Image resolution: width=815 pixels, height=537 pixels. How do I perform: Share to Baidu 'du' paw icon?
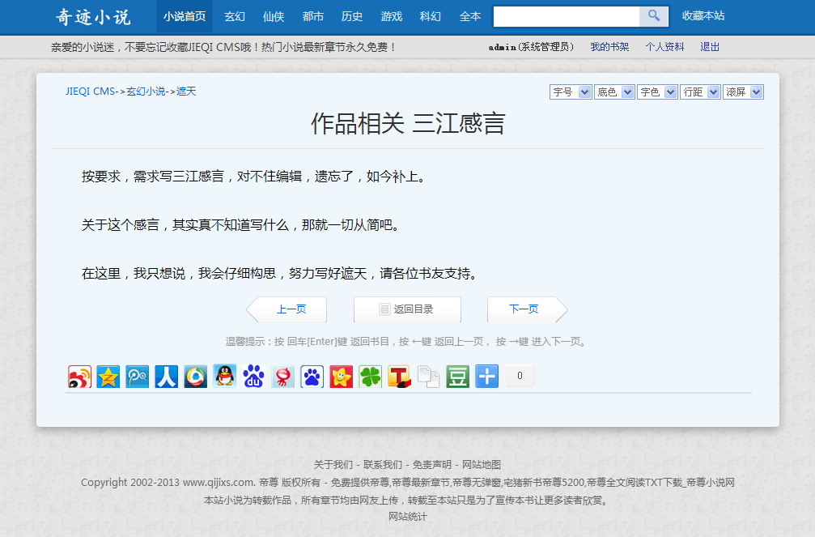pyautogui.click(x=253, y=376)
